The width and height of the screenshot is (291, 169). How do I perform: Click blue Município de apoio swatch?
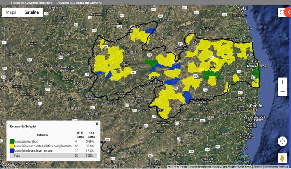[x=12, y=151]
